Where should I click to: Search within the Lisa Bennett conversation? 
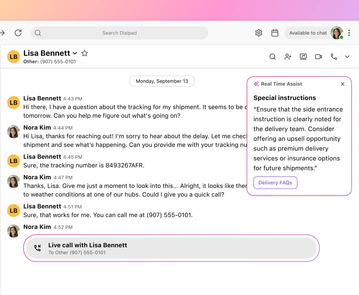272,56
